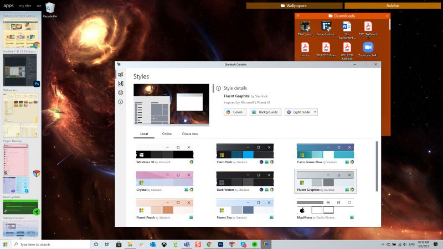Expand the Wallpapers rolled-up fence
This screenshot has width=443, height=249.
click(x=293, y=6)
